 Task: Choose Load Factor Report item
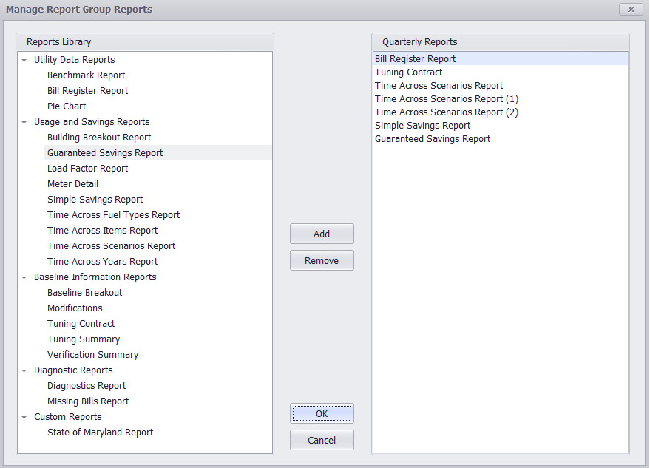[x=87, y=169]
